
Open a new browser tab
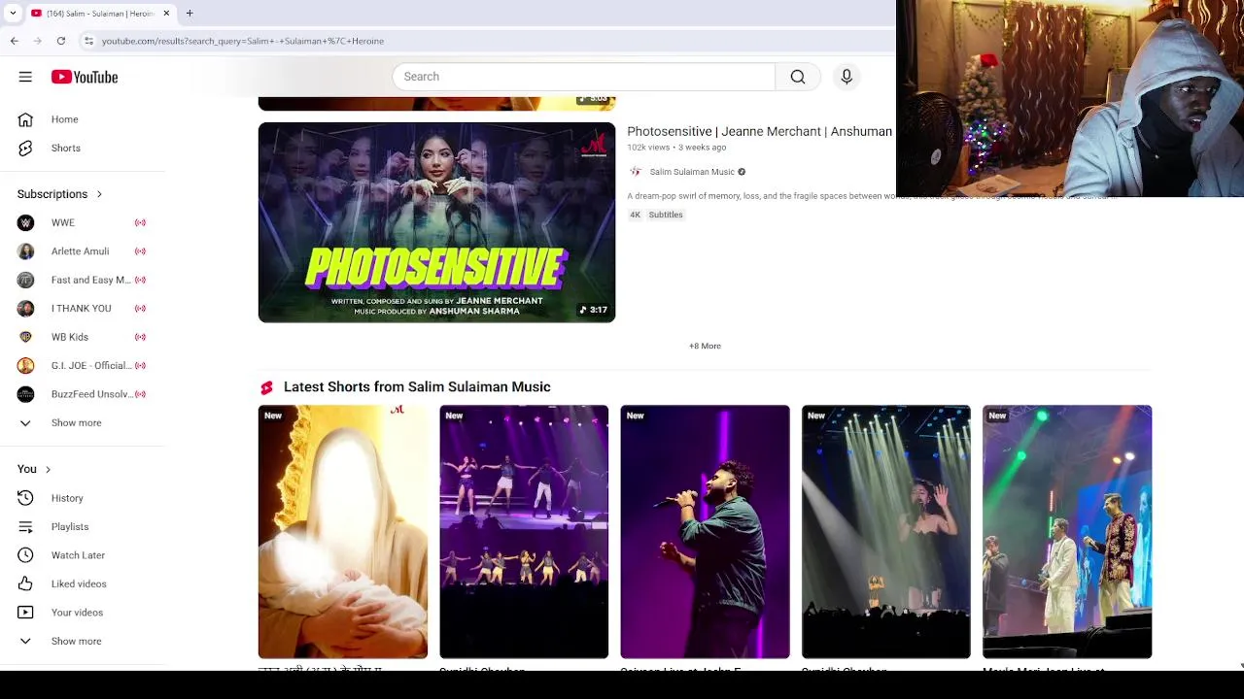tap(190, 14)
